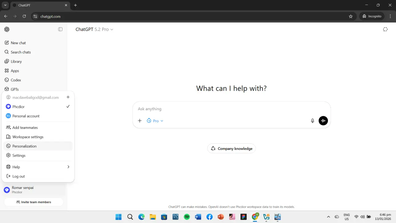
Task: Click the ChatGPT logo in the sidebar
Action: pos(7,29)
